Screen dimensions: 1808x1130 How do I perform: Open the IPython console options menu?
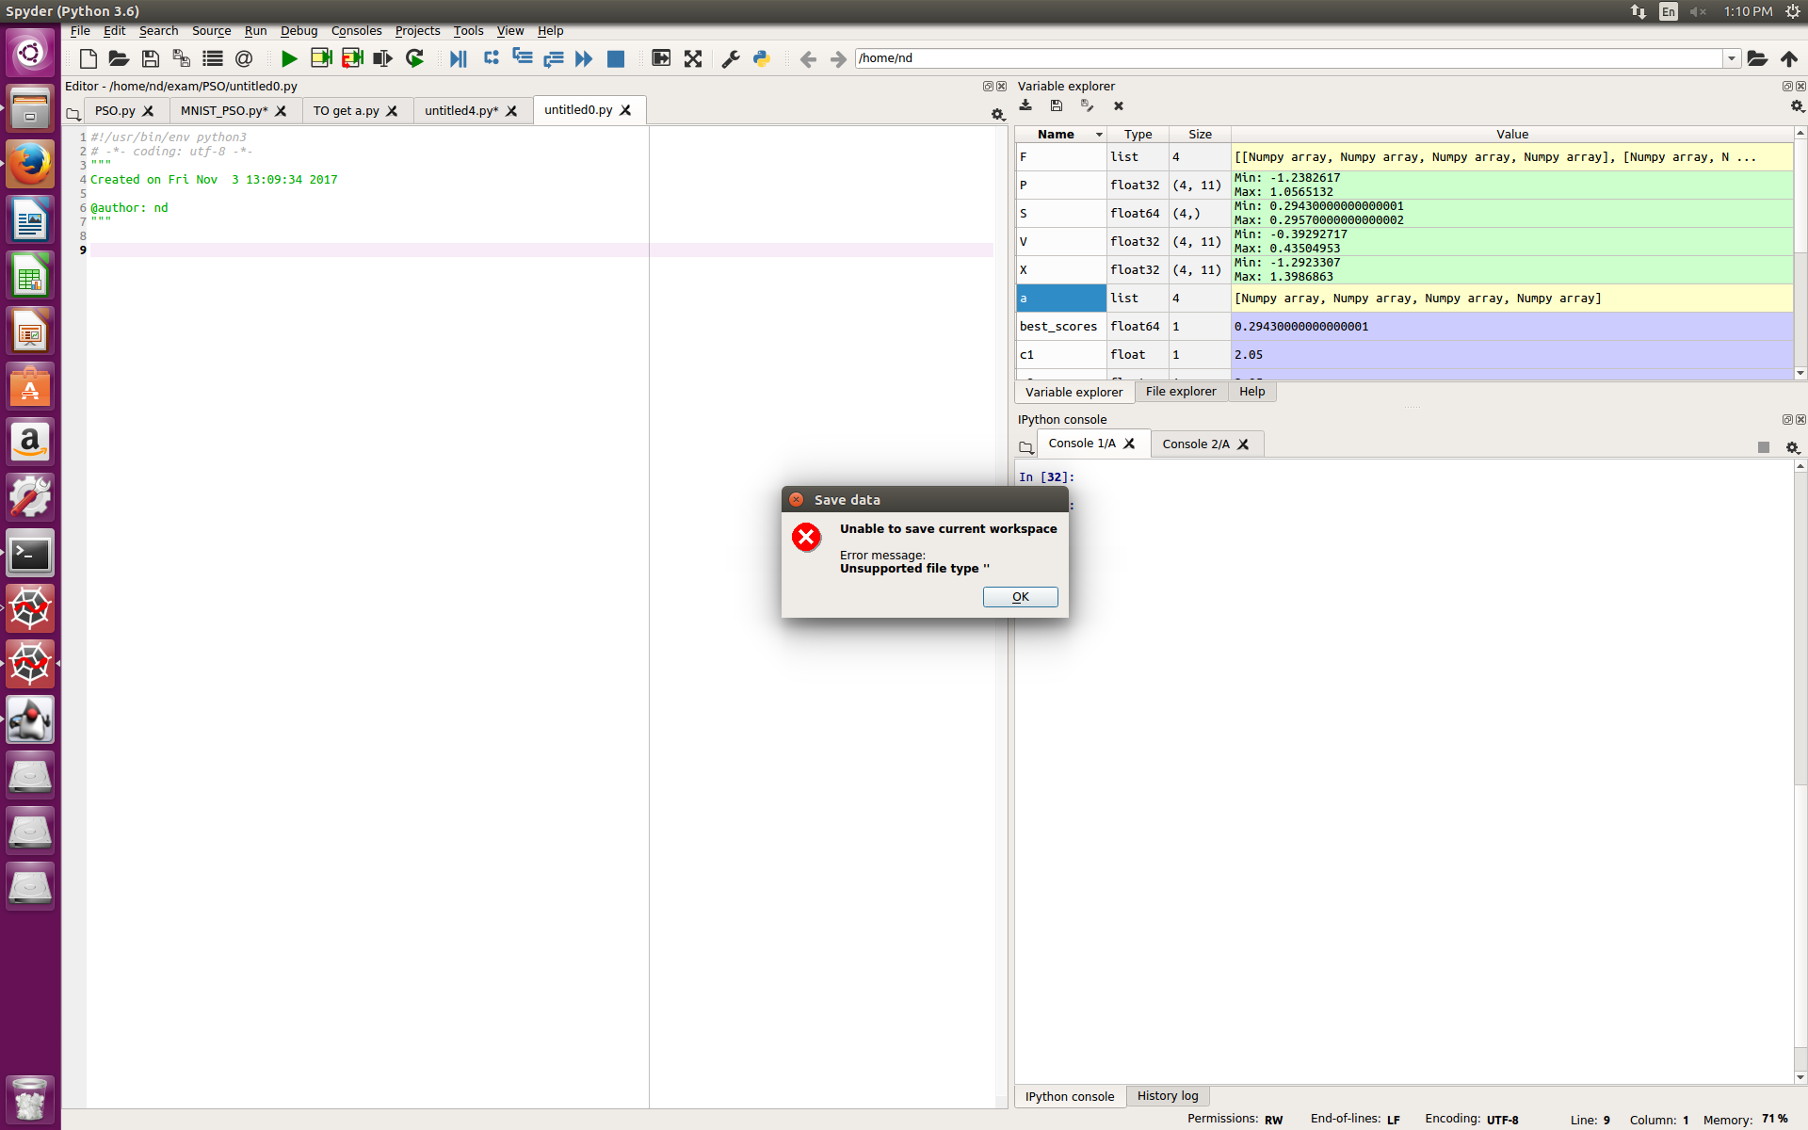(x=1794, y=448)
